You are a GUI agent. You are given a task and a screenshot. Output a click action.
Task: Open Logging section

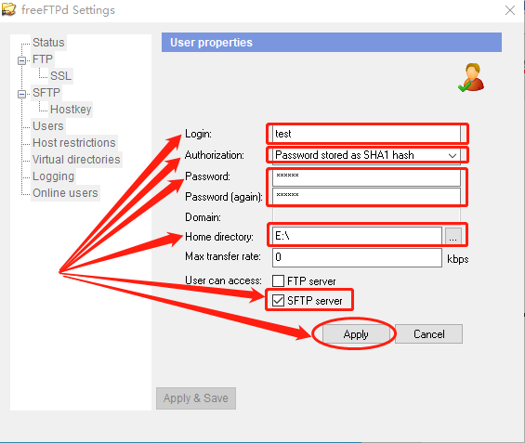point(53,176)
